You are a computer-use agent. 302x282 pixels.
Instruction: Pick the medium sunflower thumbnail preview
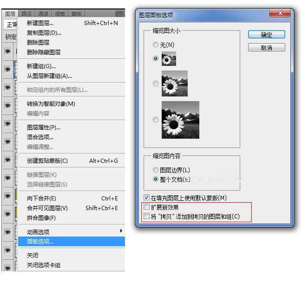coord(174,83)
